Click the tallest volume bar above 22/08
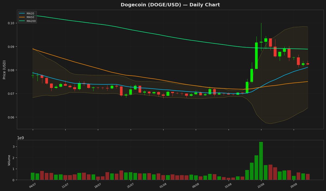This screenshot has width=326, height=191. pos(261,161)
